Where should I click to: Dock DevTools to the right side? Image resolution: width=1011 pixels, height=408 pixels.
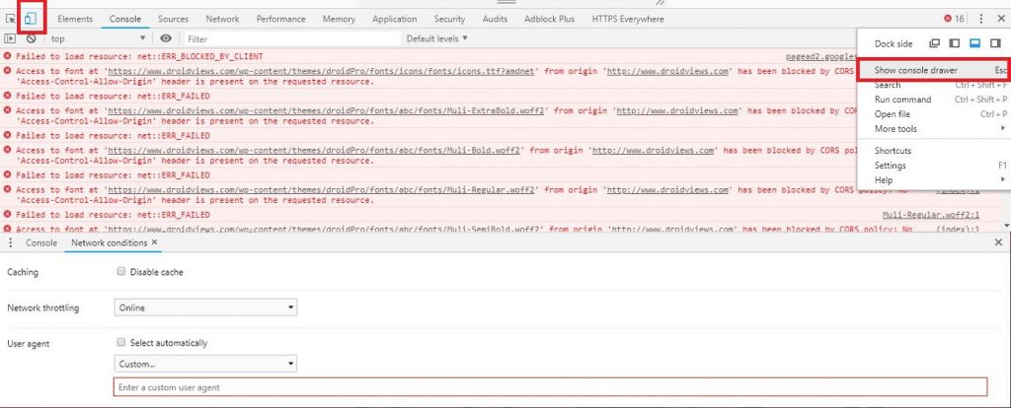(995, 43)
